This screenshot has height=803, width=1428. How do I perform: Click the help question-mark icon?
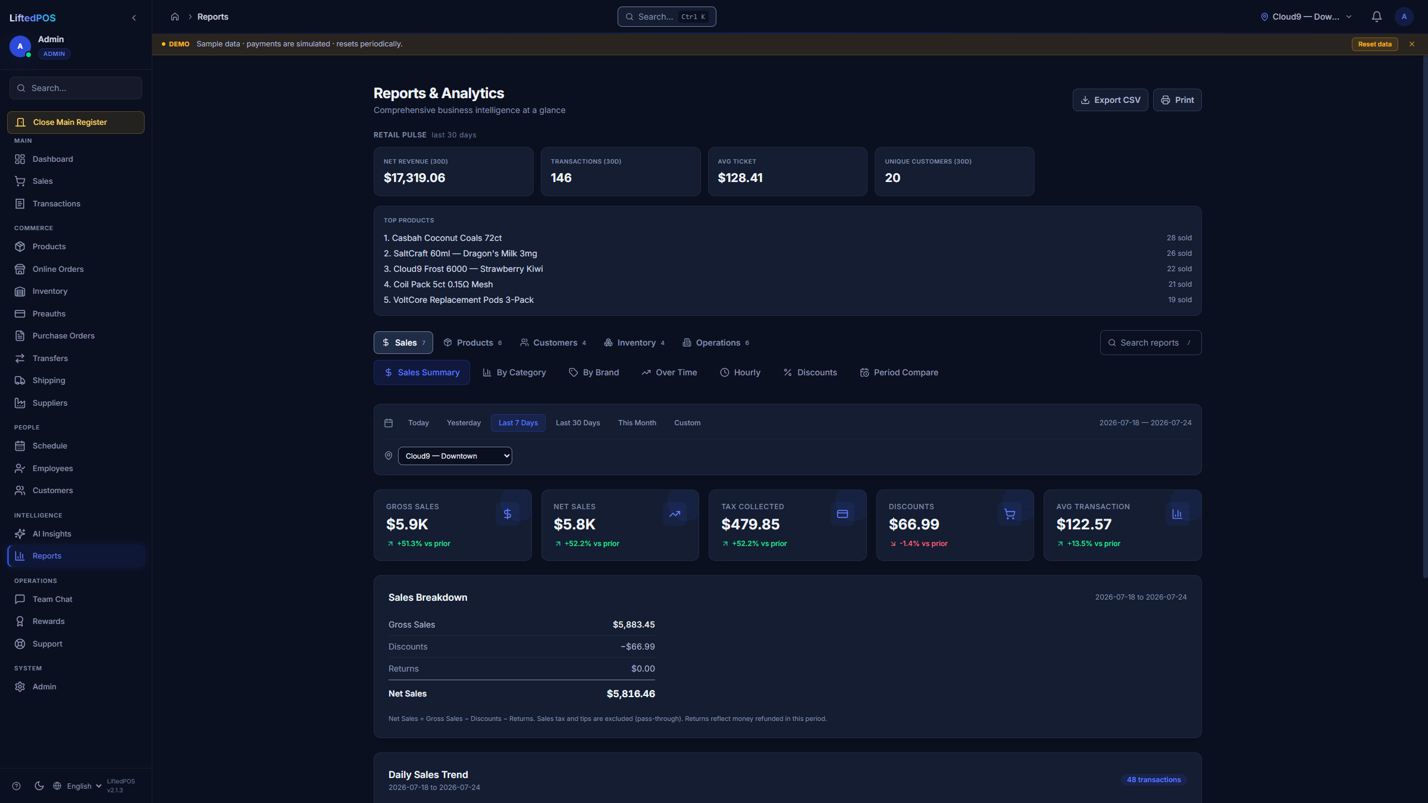pyautogui.click(x=17, y=786)
